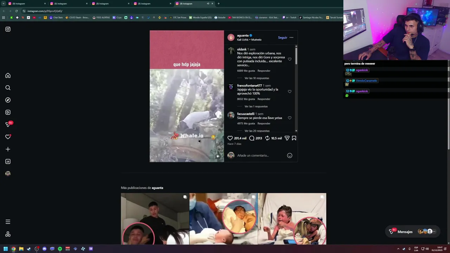This screenshot has height=253, width=450.
Task: Click the playing reel video
Action: point(187,96)
